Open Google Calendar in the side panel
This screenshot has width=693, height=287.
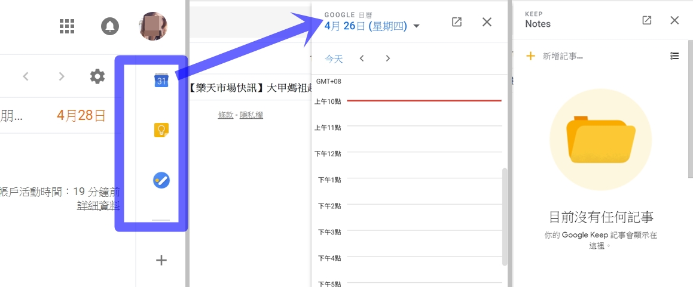[x=161, y=80]
